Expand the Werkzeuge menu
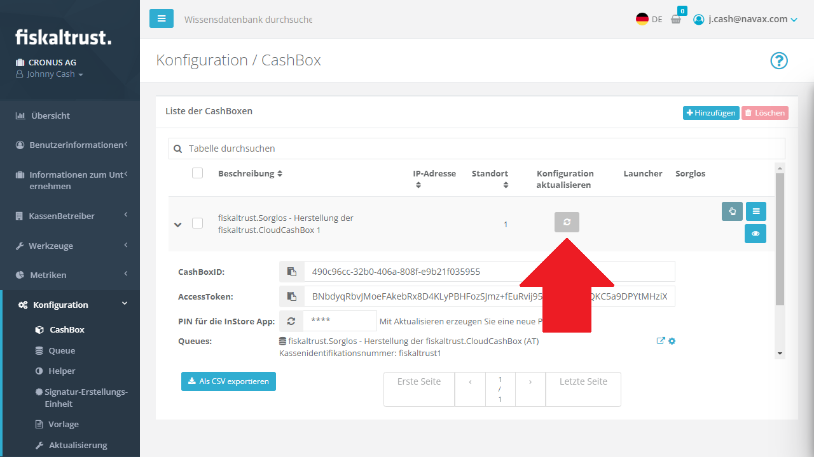Screen dimensions: 814x457 (70, 246)
